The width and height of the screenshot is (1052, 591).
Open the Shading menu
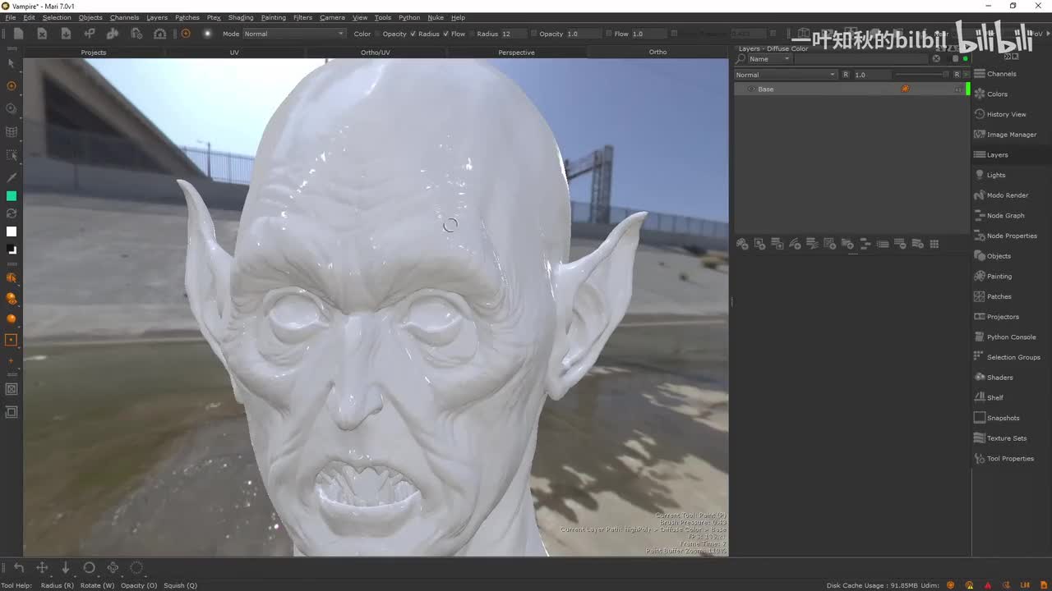(x=240, y=17)
